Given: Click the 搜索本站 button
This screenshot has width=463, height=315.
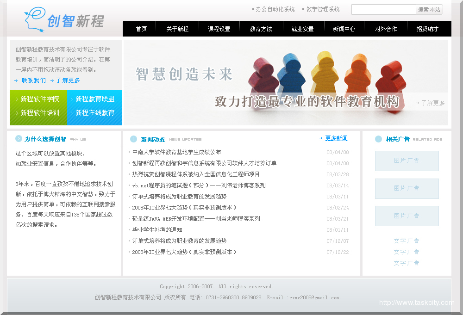Looking at the screenshot, I should coord(429,9).
